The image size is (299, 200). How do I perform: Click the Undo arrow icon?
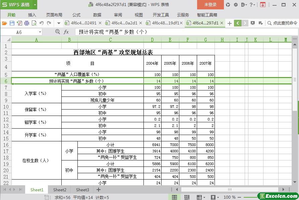click(42, 23)
